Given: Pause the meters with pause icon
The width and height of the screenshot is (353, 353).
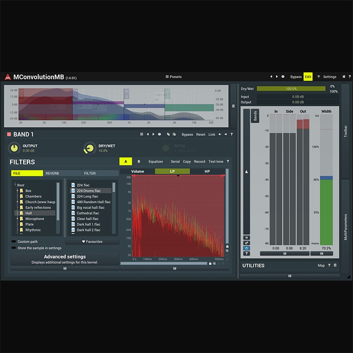Looking at the screenshot, I should 247,237.
